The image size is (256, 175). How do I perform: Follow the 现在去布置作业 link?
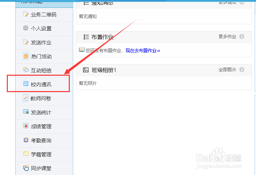point(143,50)
